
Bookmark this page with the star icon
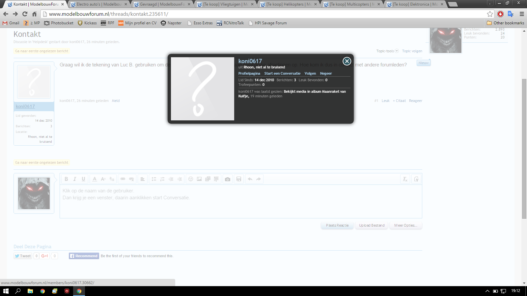tap(490, 14)
